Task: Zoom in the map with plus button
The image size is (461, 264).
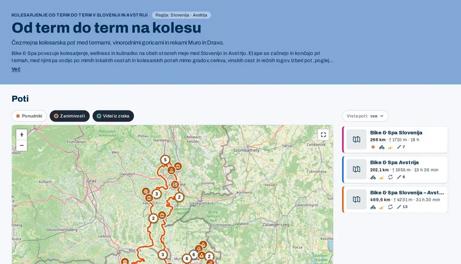Action: pyautogui.click(x=22, y=134)
